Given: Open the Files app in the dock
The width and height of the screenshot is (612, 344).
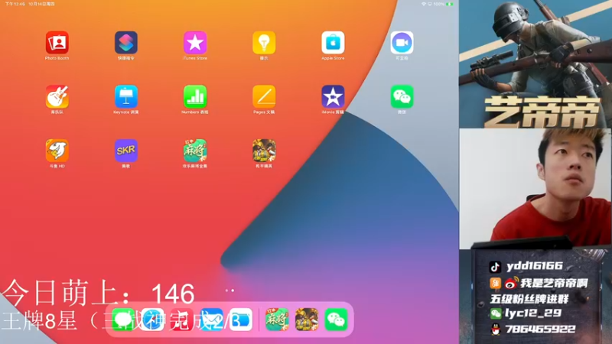Looking at the screenshot, I should 241,320.
